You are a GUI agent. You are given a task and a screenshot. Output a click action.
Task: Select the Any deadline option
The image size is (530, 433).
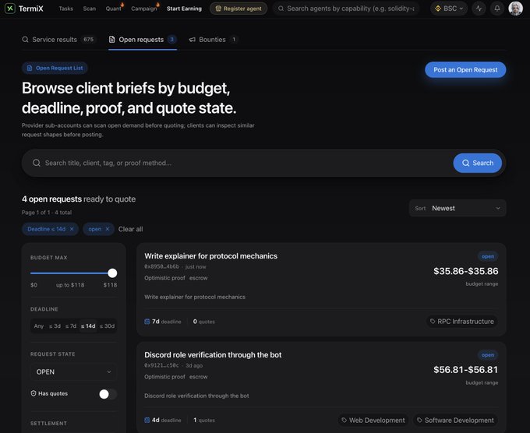39,326
